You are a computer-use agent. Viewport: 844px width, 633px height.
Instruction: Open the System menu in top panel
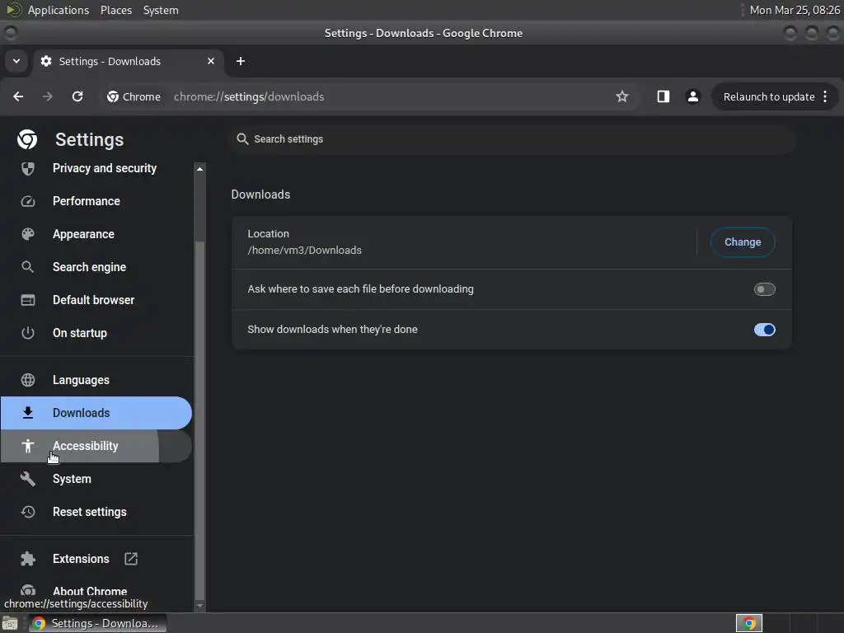point(161,10)
